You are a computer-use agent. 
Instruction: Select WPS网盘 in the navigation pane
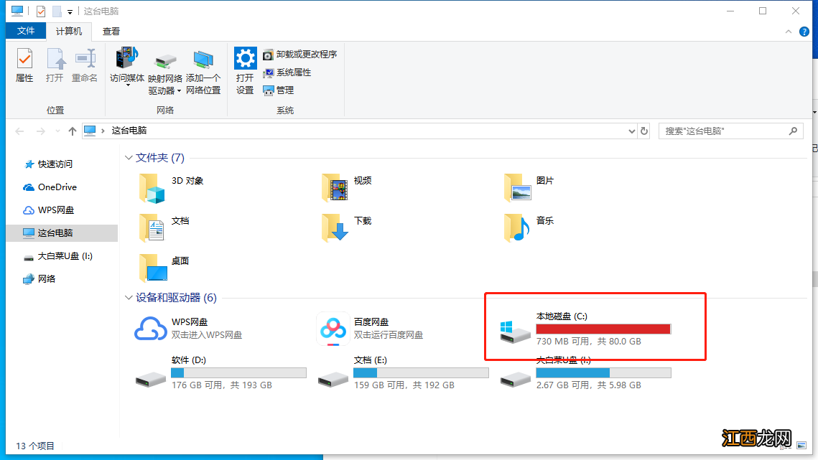tap(49, 210)
